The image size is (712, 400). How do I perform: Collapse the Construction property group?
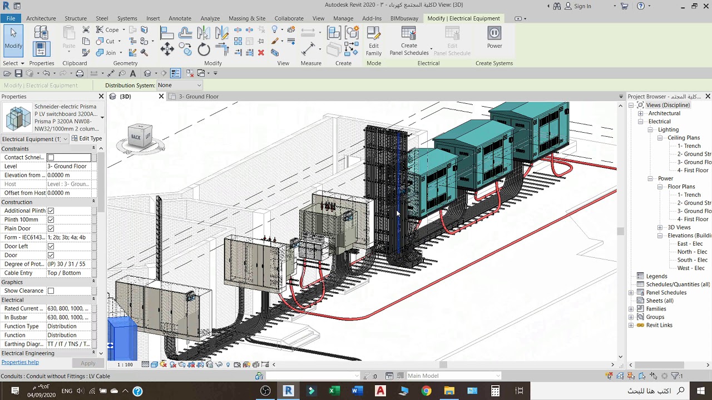(93, 202)
